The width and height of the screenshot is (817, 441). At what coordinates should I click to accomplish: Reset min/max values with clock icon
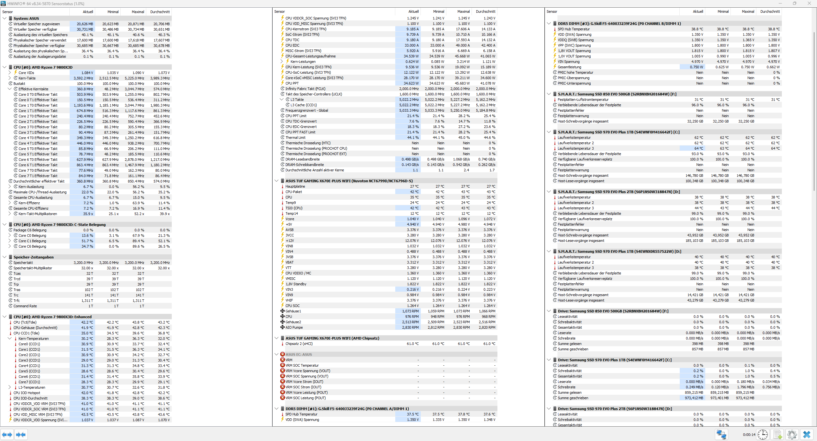click(x=762, y=434)
